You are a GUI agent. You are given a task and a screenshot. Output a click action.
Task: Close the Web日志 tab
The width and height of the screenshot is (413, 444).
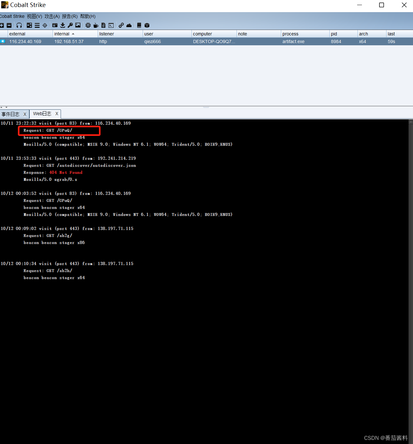pos(57,114)
